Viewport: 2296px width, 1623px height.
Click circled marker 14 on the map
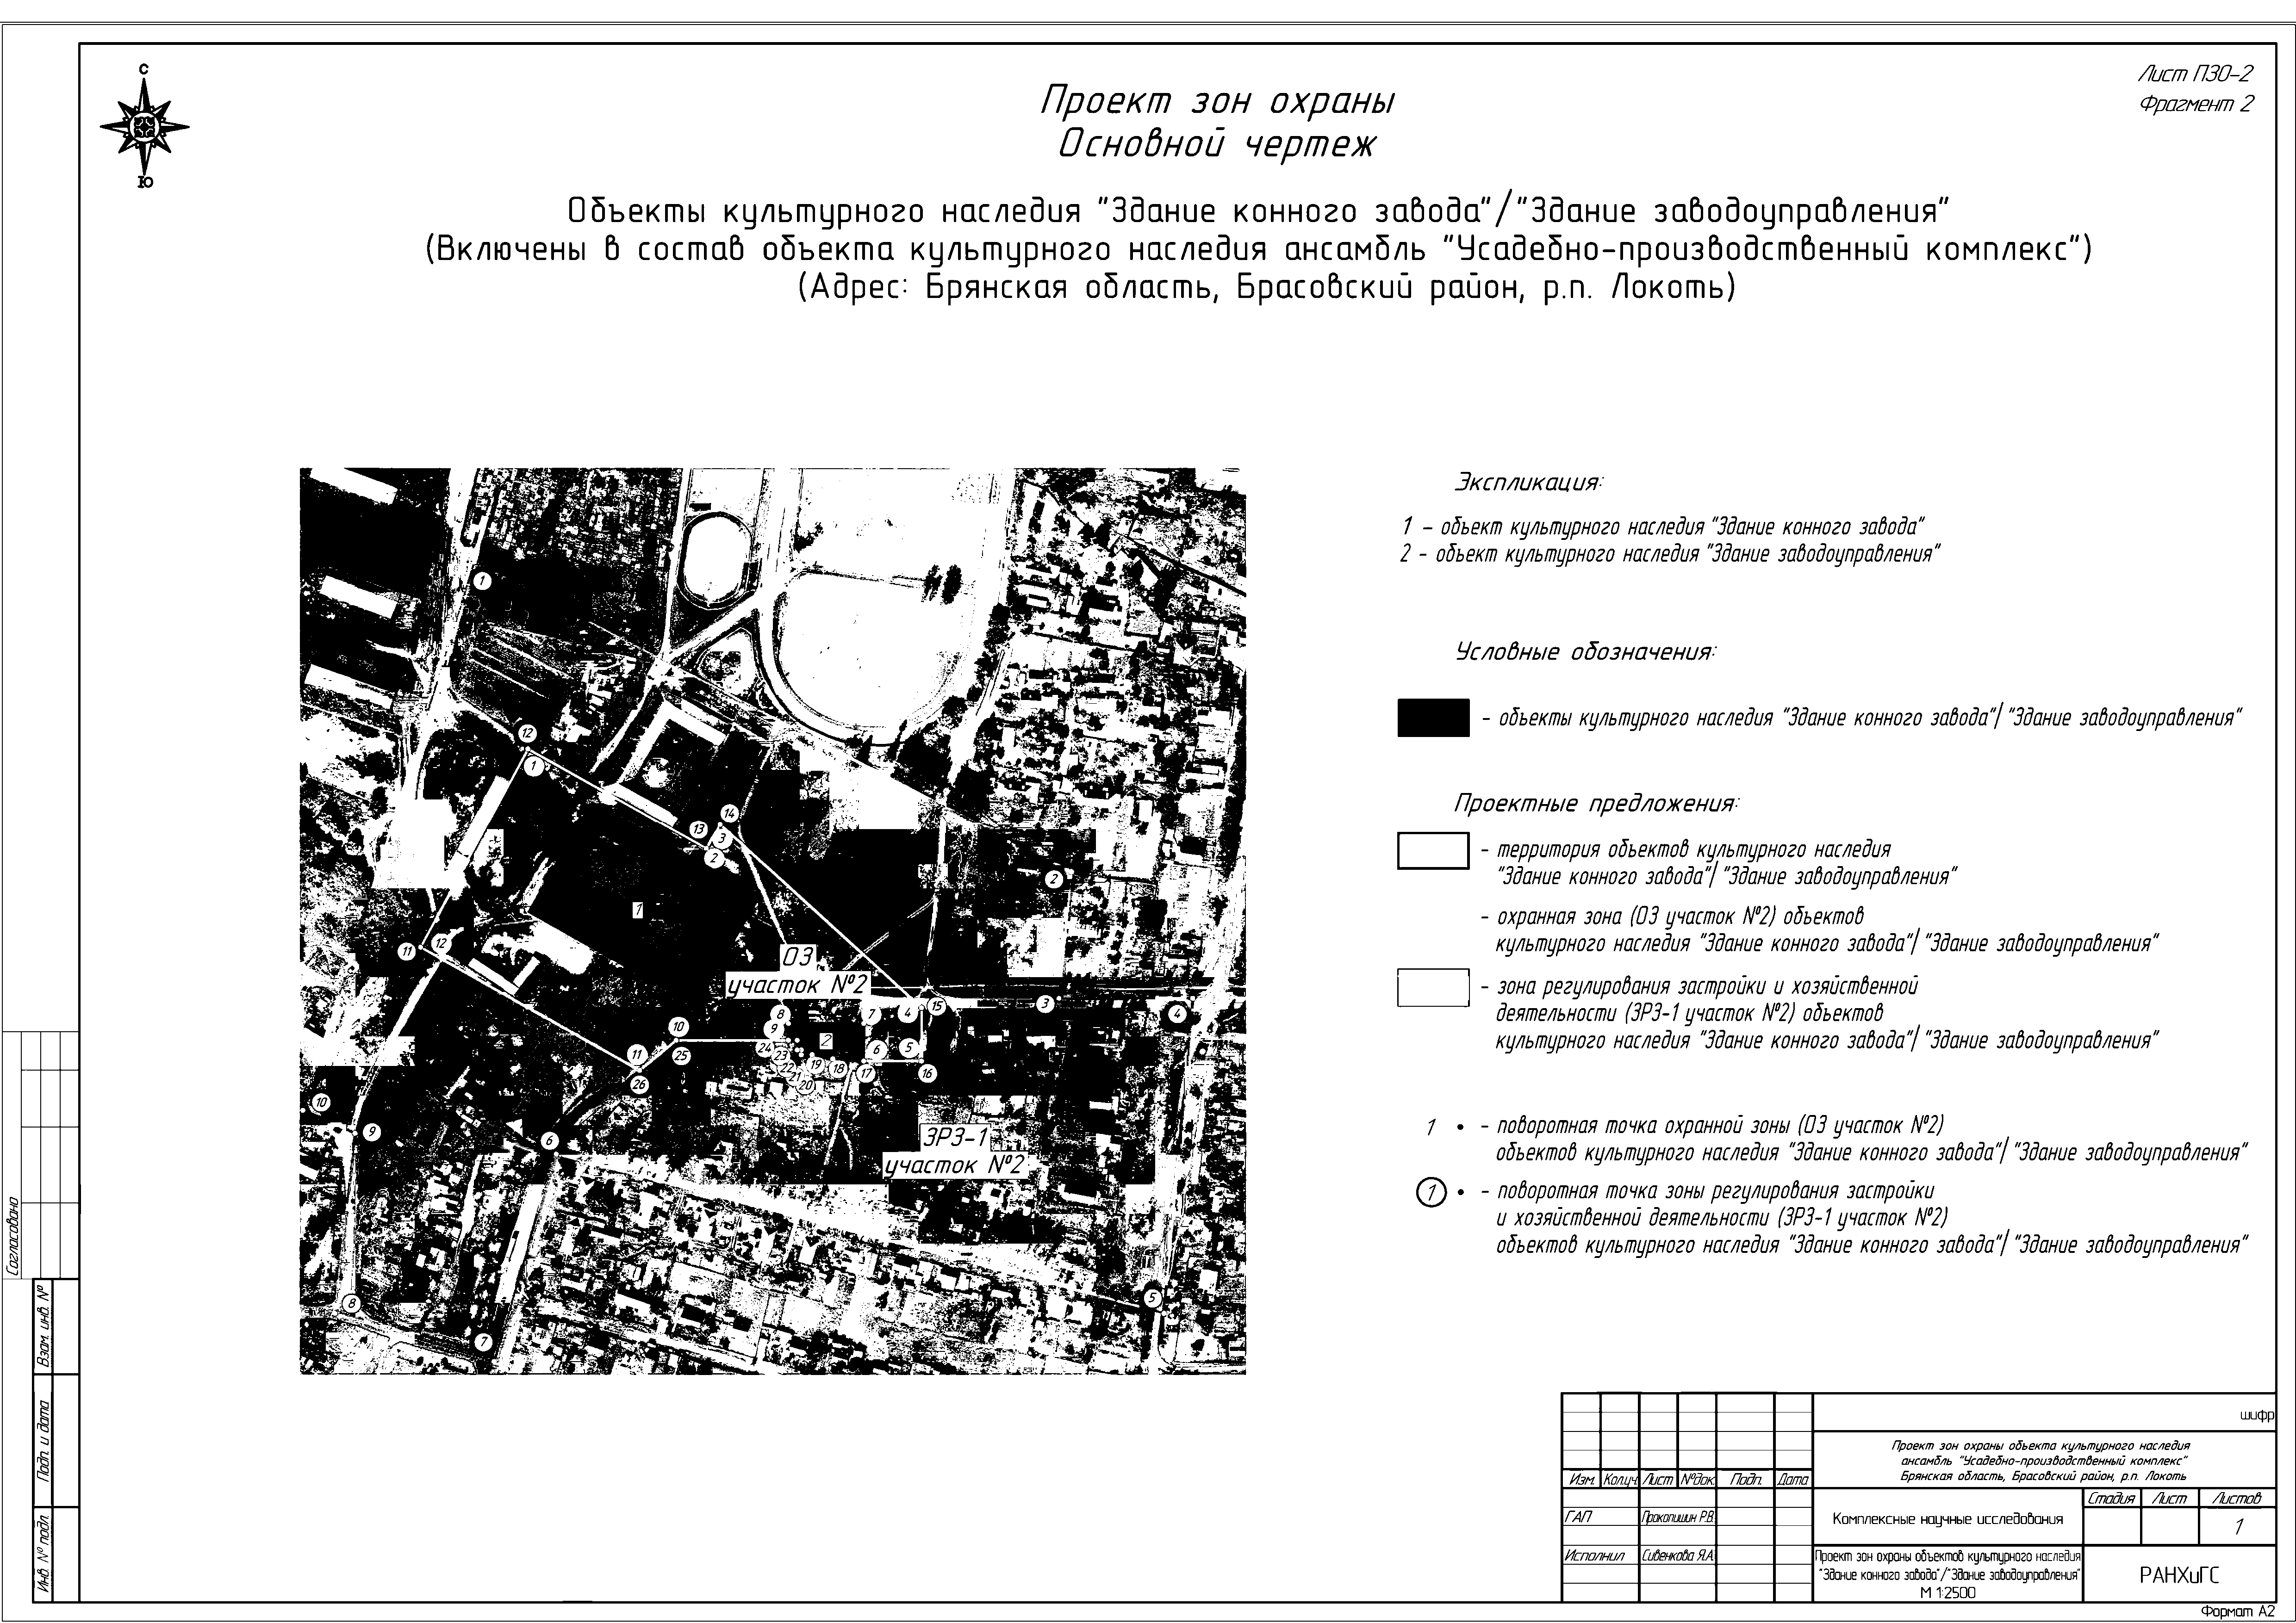tap(730, 812)
